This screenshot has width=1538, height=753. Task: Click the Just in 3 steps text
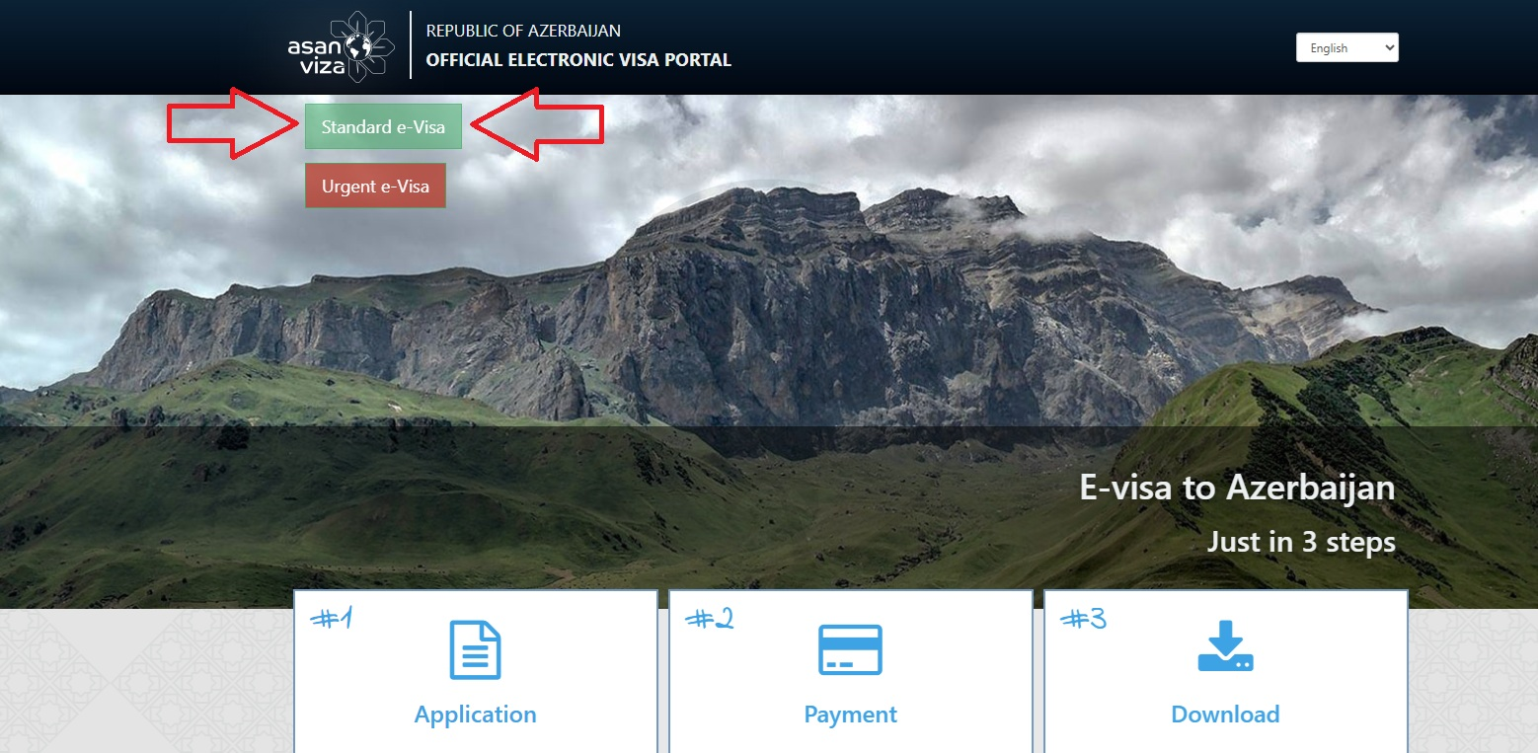tap(1301, 542)
